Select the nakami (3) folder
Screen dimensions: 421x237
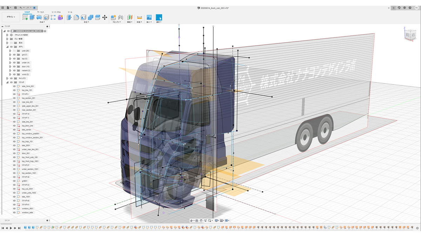coord(26,71)
